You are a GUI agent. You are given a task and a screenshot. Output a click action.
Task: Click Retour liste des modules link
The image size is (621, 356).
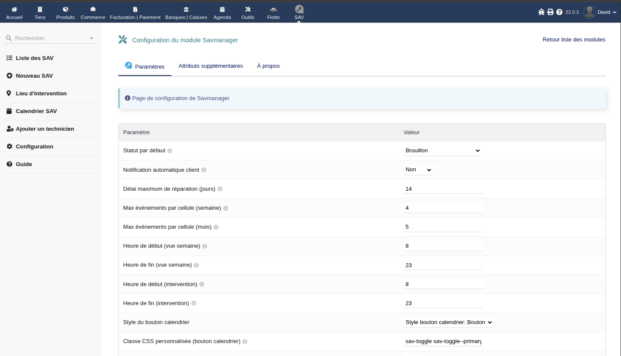(574, 40)
